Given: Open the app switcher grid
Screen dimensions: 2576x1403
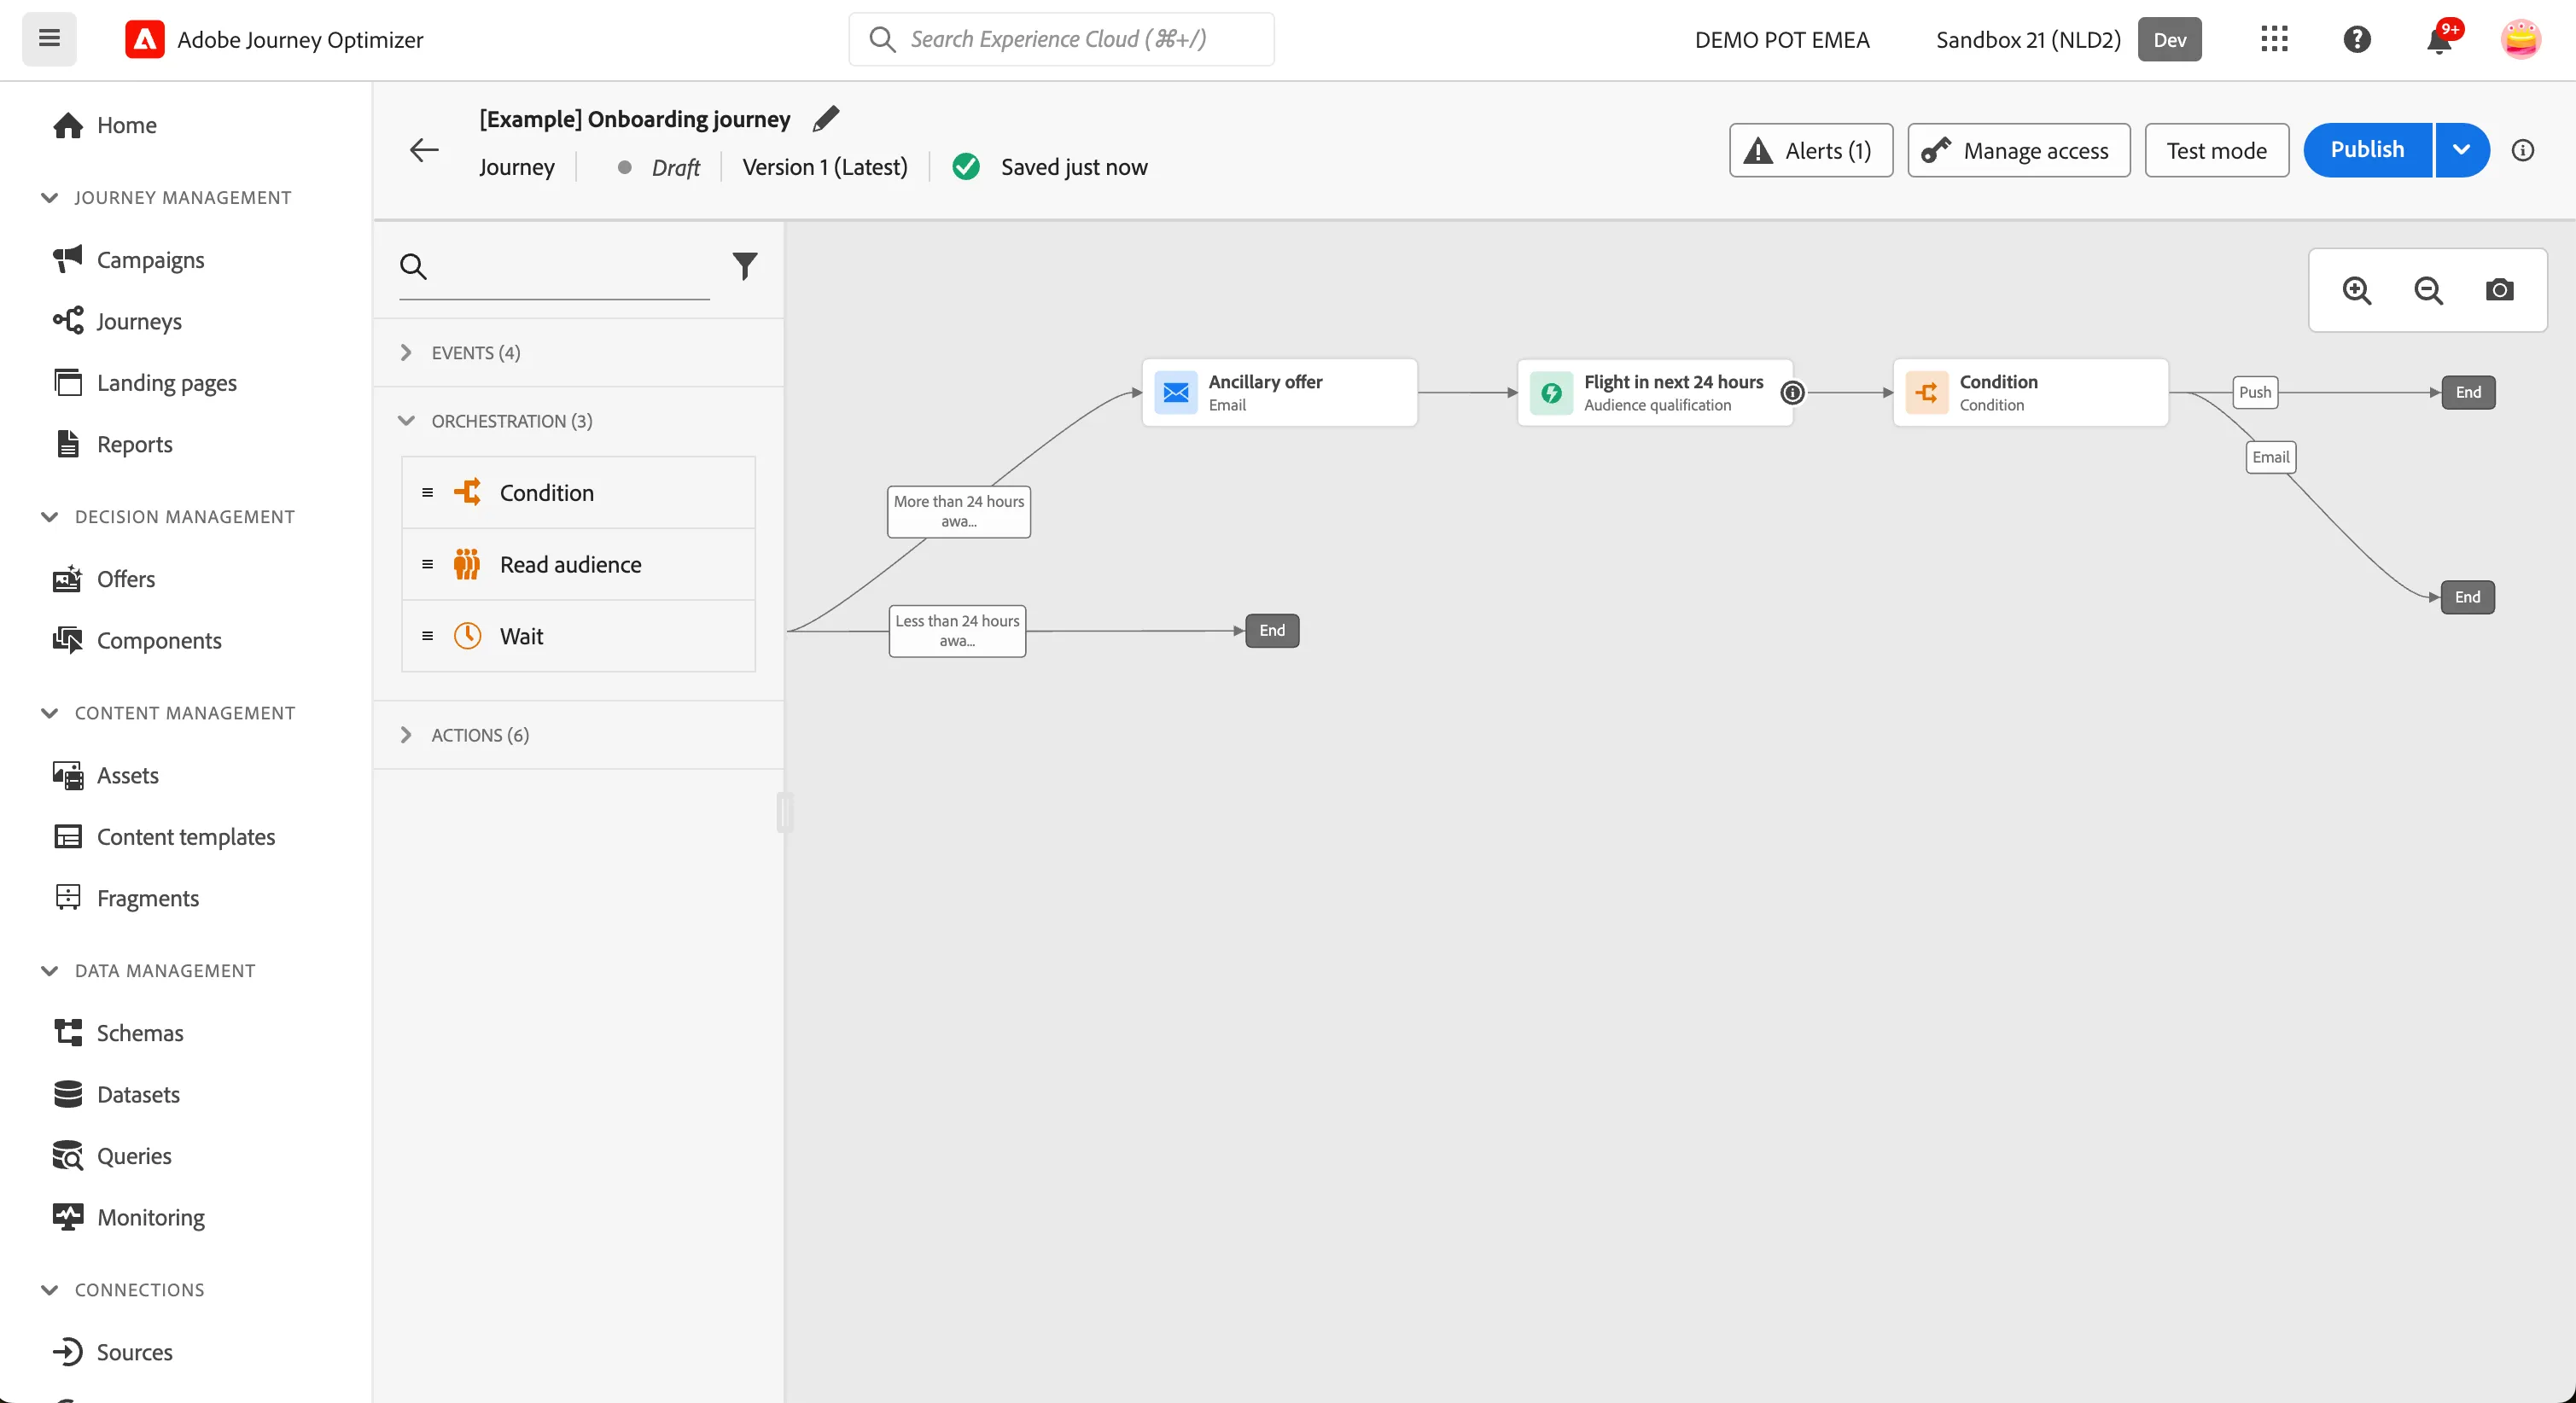Looking at the screenshot, I should pos(2274,39).
